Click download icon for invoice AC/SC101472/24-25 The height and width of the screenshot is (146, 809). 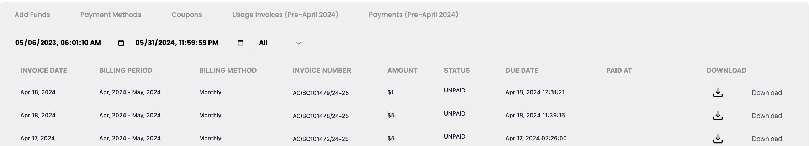point(718,139)
